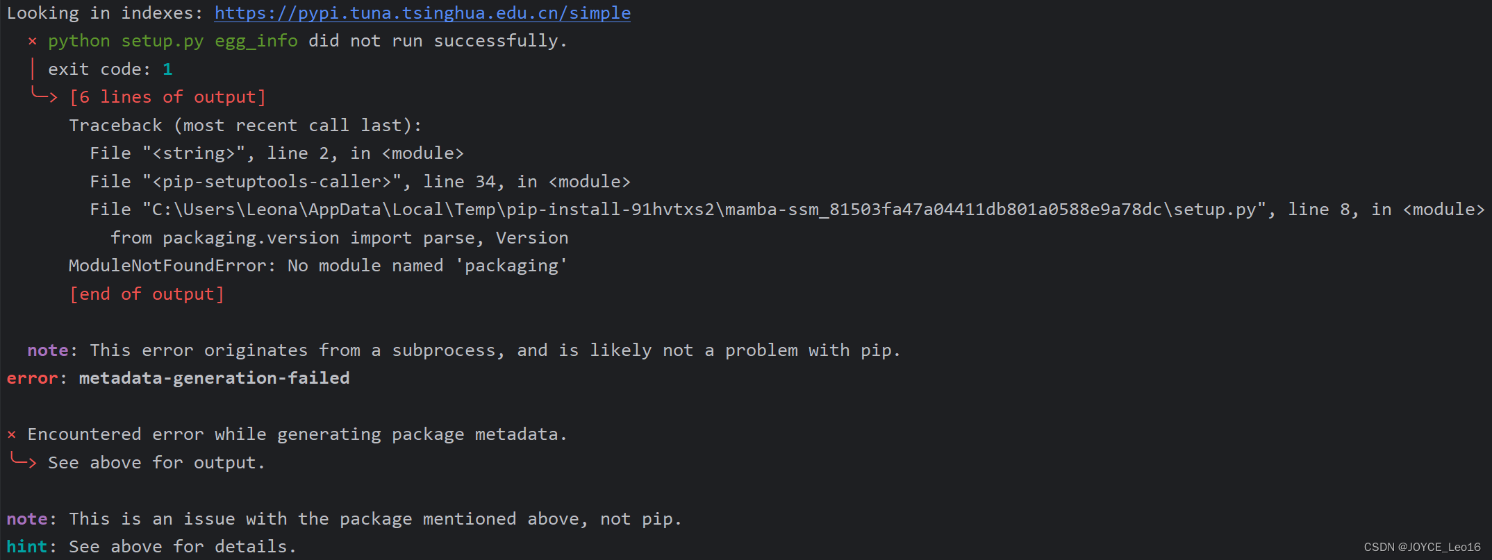
Task: Open the pypi.tuna.tsinghua.edu.cn/simple index link
Action: (422, 13)
